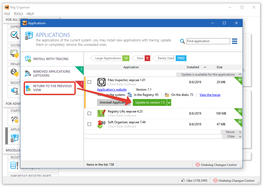Select the Soft Organizer checkbox

(x=89, y=124)
